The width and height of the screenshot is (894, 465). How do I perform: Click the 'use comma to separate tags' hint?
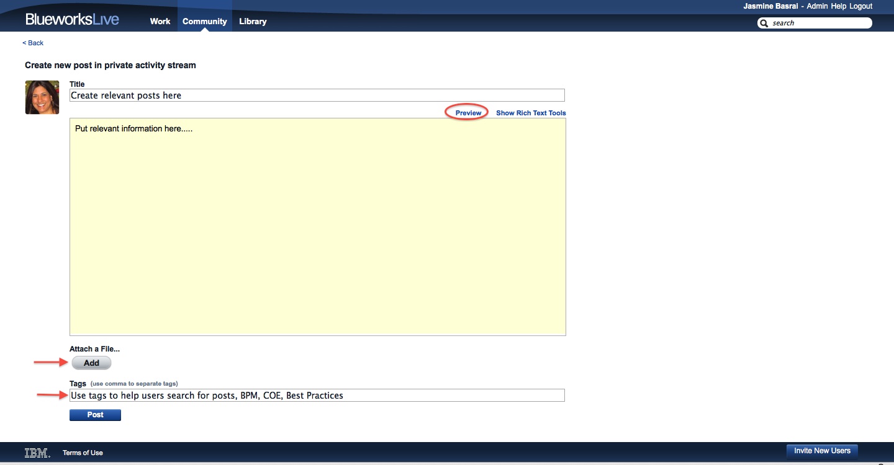point(134,384)
